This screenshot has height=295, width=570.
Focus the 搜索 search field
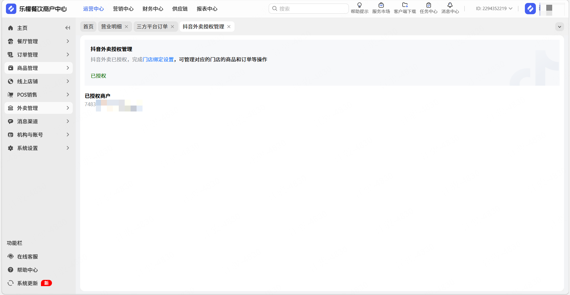[309, 9]
